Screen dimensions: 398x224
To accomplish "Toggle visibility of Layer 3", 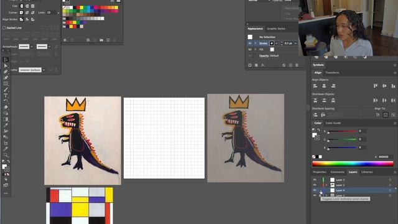I will tap(315, 180).
